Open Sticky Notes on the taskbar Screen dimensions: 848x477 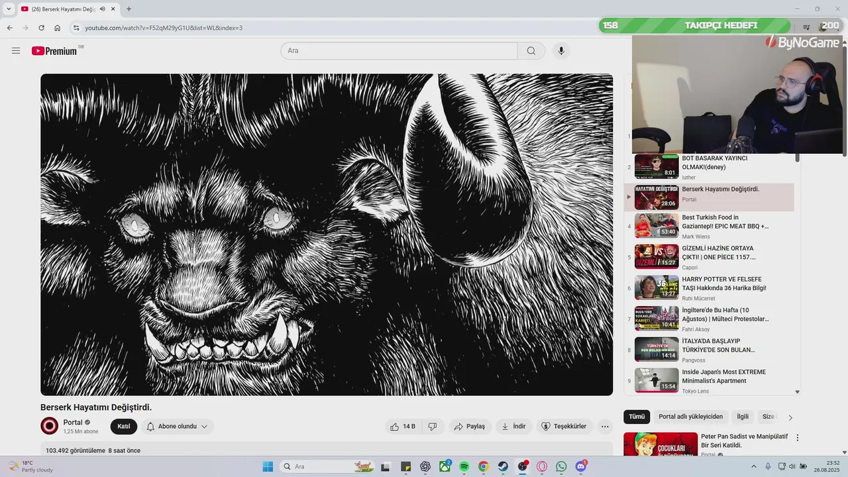(405, 466)
